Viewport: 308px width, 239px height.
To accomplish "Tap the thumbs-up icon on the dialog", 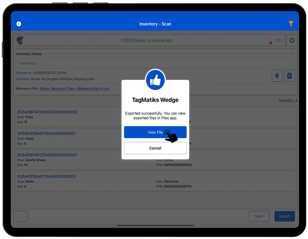I will tap(155, 80).
